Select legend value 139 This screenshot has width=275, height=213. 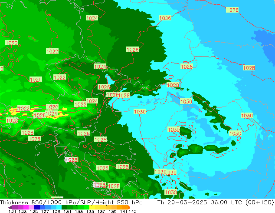[112, 211]
